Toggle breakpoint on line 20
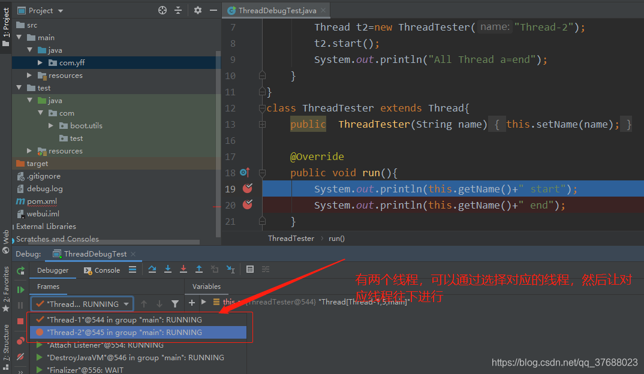 248,204
